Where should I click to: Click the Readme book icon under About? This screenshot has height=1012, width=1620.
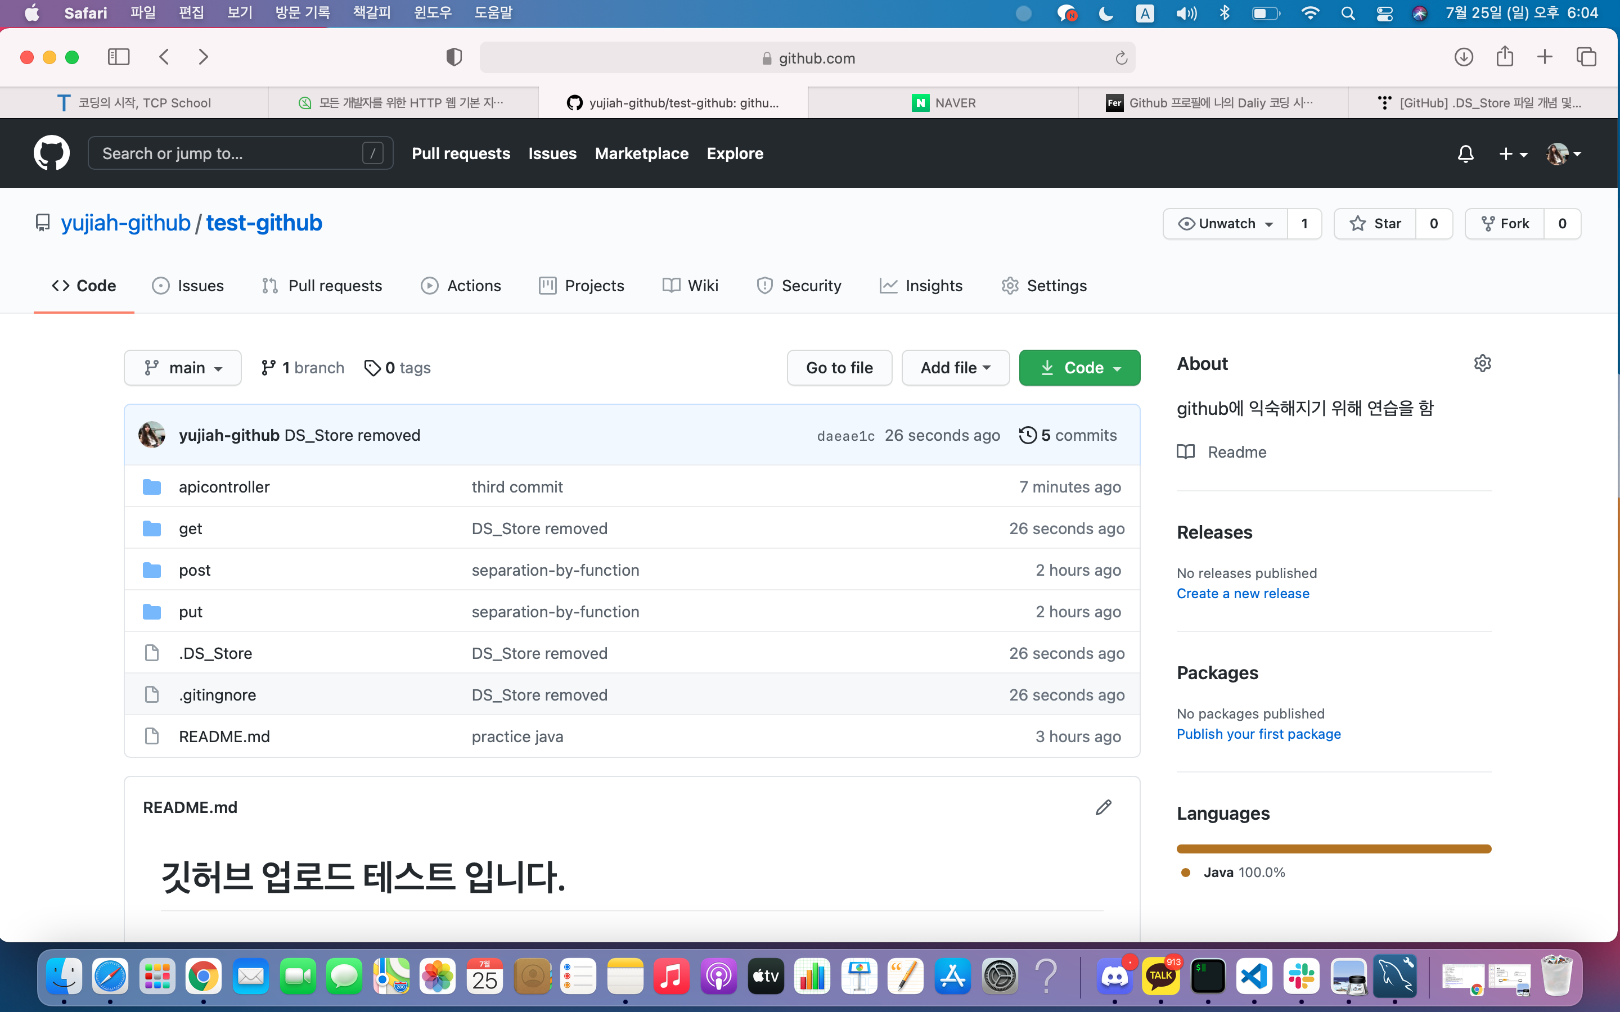1186,452
